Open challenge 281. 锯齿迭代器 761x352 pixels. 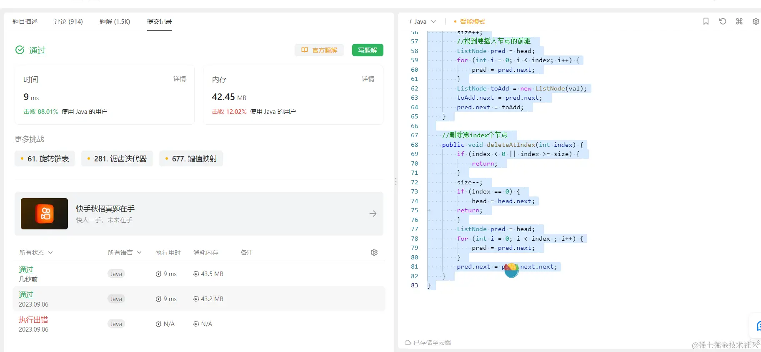[x=117, y=158]
